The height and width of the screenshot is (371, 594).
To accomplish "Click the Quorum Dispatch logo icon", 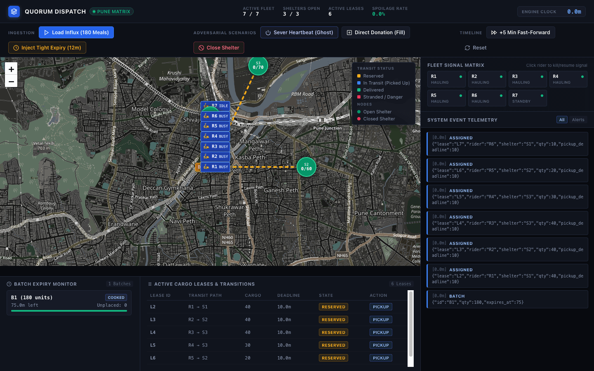I will point(14,12).
